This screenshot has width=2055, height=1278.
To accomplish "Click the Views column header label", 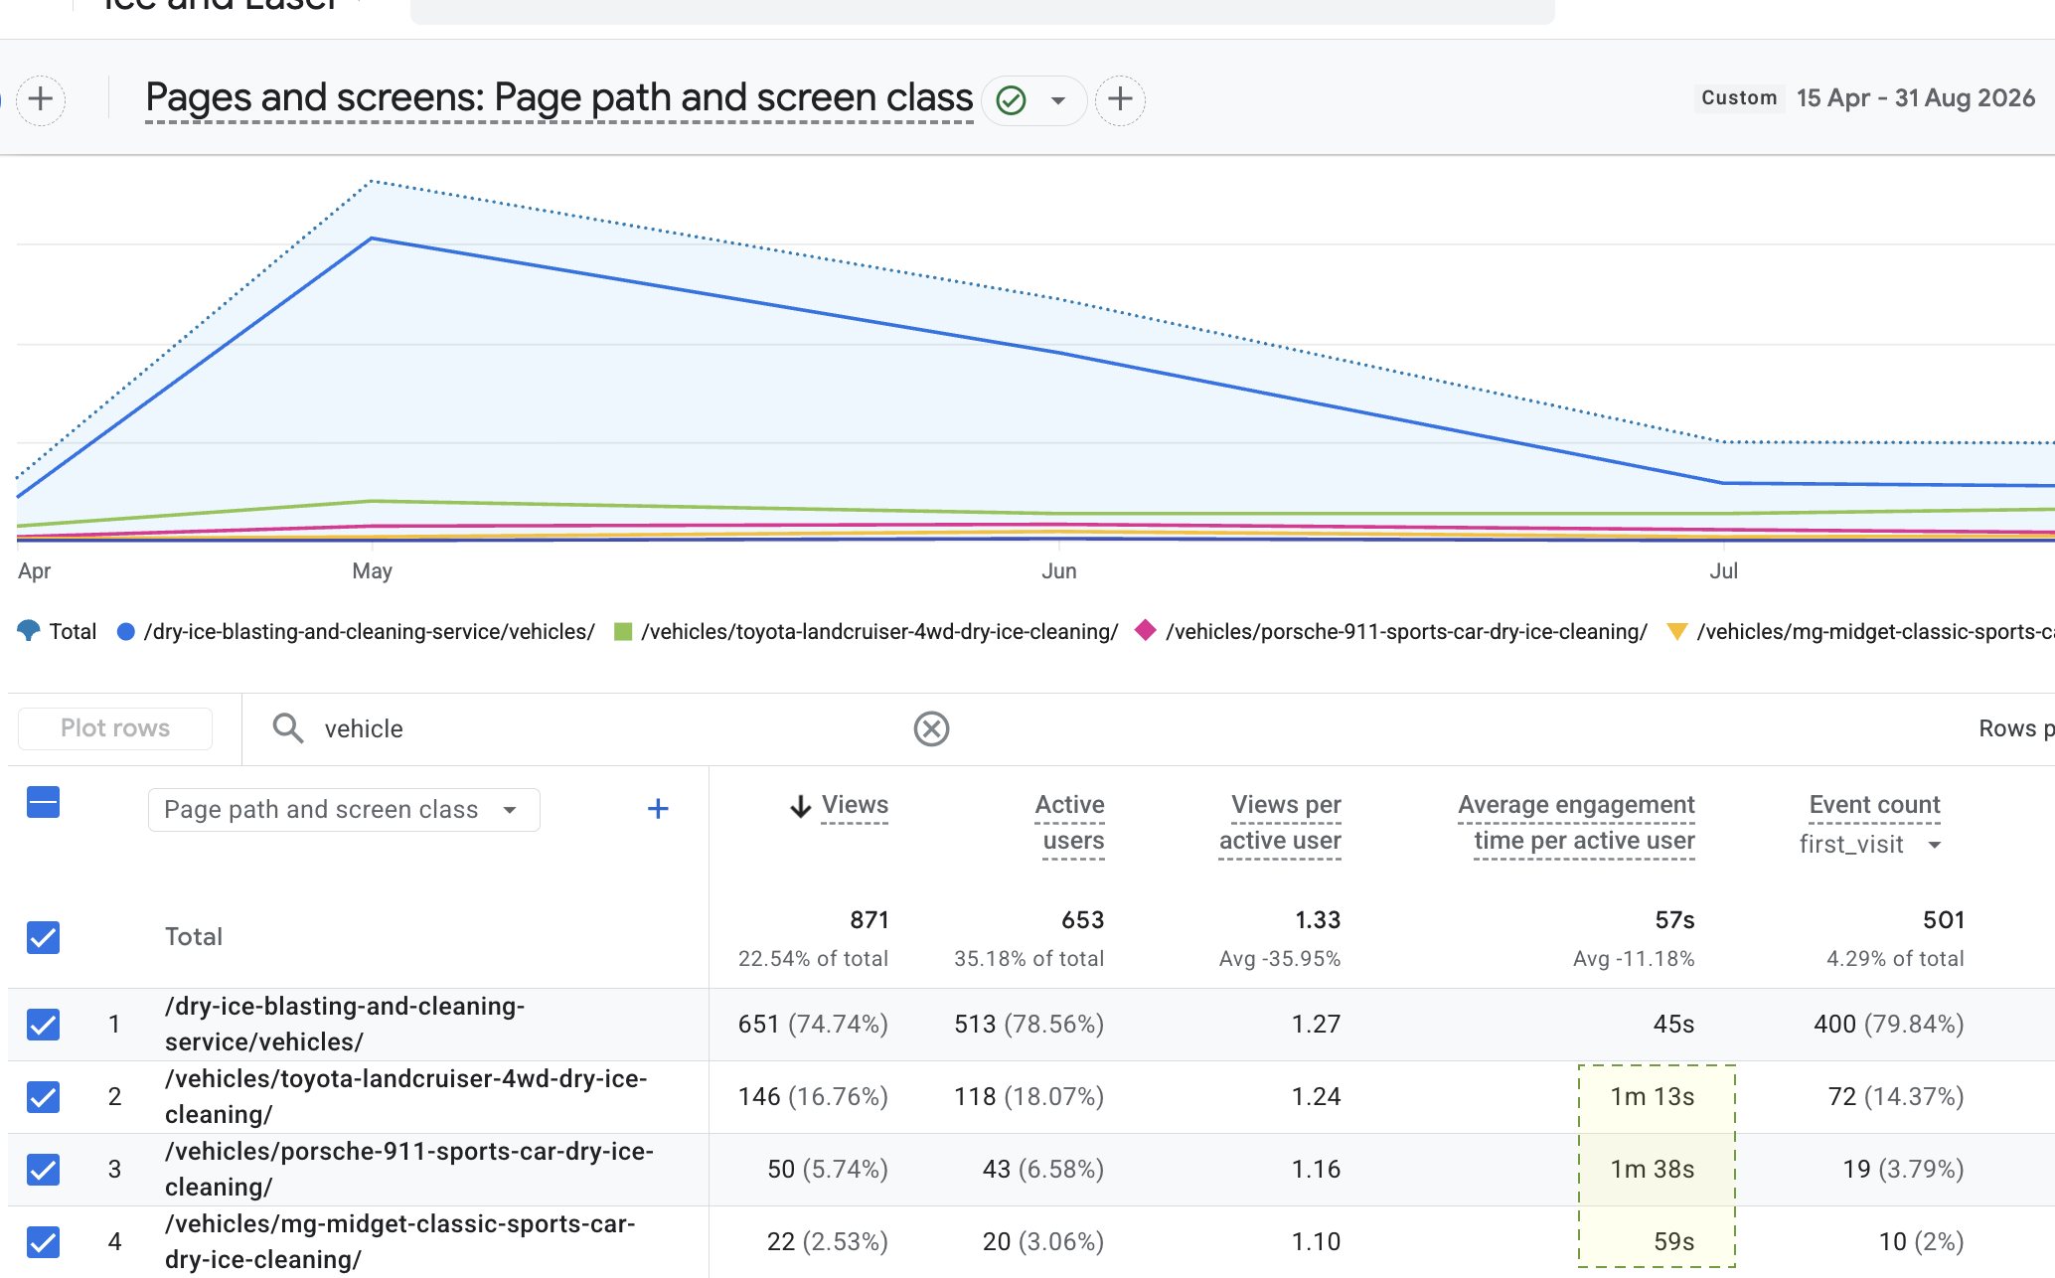I will pyautogui.click(x=855, y=805).
